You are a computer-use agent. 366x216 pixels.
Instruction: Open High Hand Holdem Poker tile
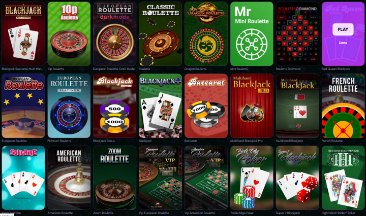pyautogui.click(x=343, y=178)
